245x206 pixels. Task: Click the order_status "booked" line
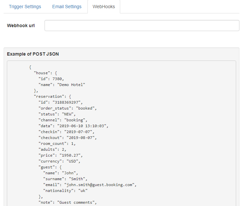click(x=67, y=108)
